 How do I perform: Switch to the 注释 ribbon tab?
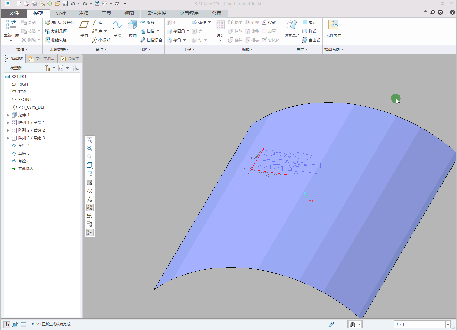click(x=84, y=13)
